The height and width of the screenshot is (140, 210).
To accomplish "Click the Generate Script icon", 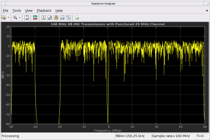I will click(x=77, y=17).
